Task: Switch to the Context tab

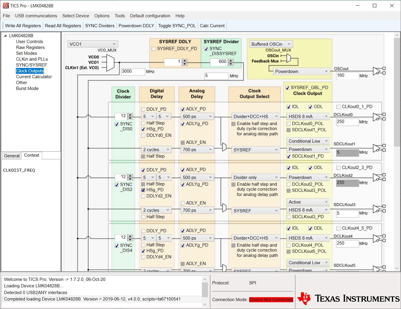Action: click(31, 156)
